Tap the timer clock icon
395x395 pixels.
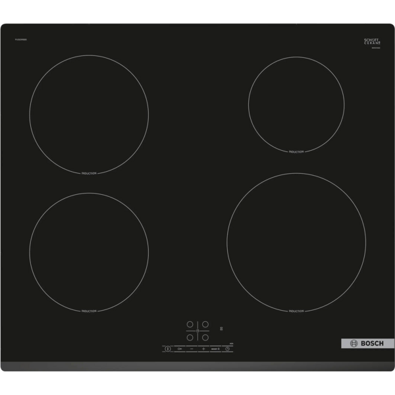coord(227,350)
